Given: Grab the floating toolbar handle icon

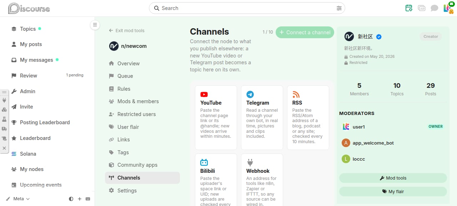Looking at the screenshot, I should pyautogui.click(x=4, y=92).
